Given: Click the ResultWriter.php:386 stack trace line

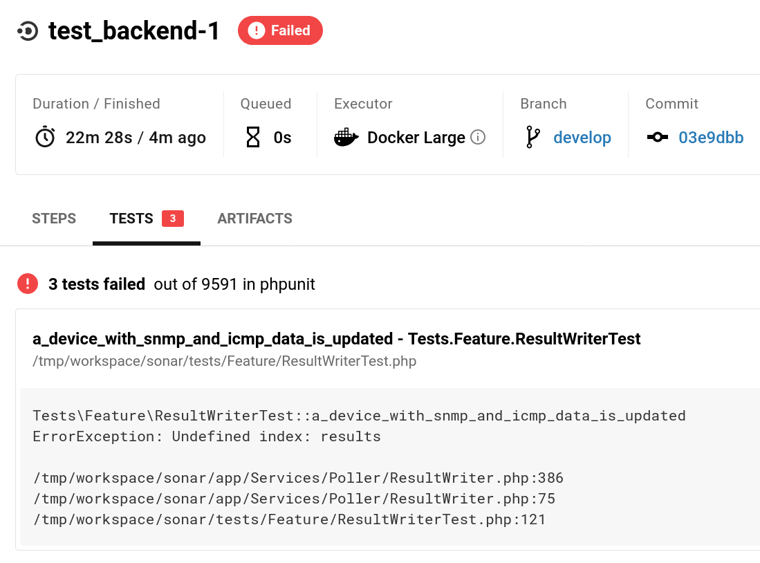Looking at the screenshot, I should tap(298, 478).
